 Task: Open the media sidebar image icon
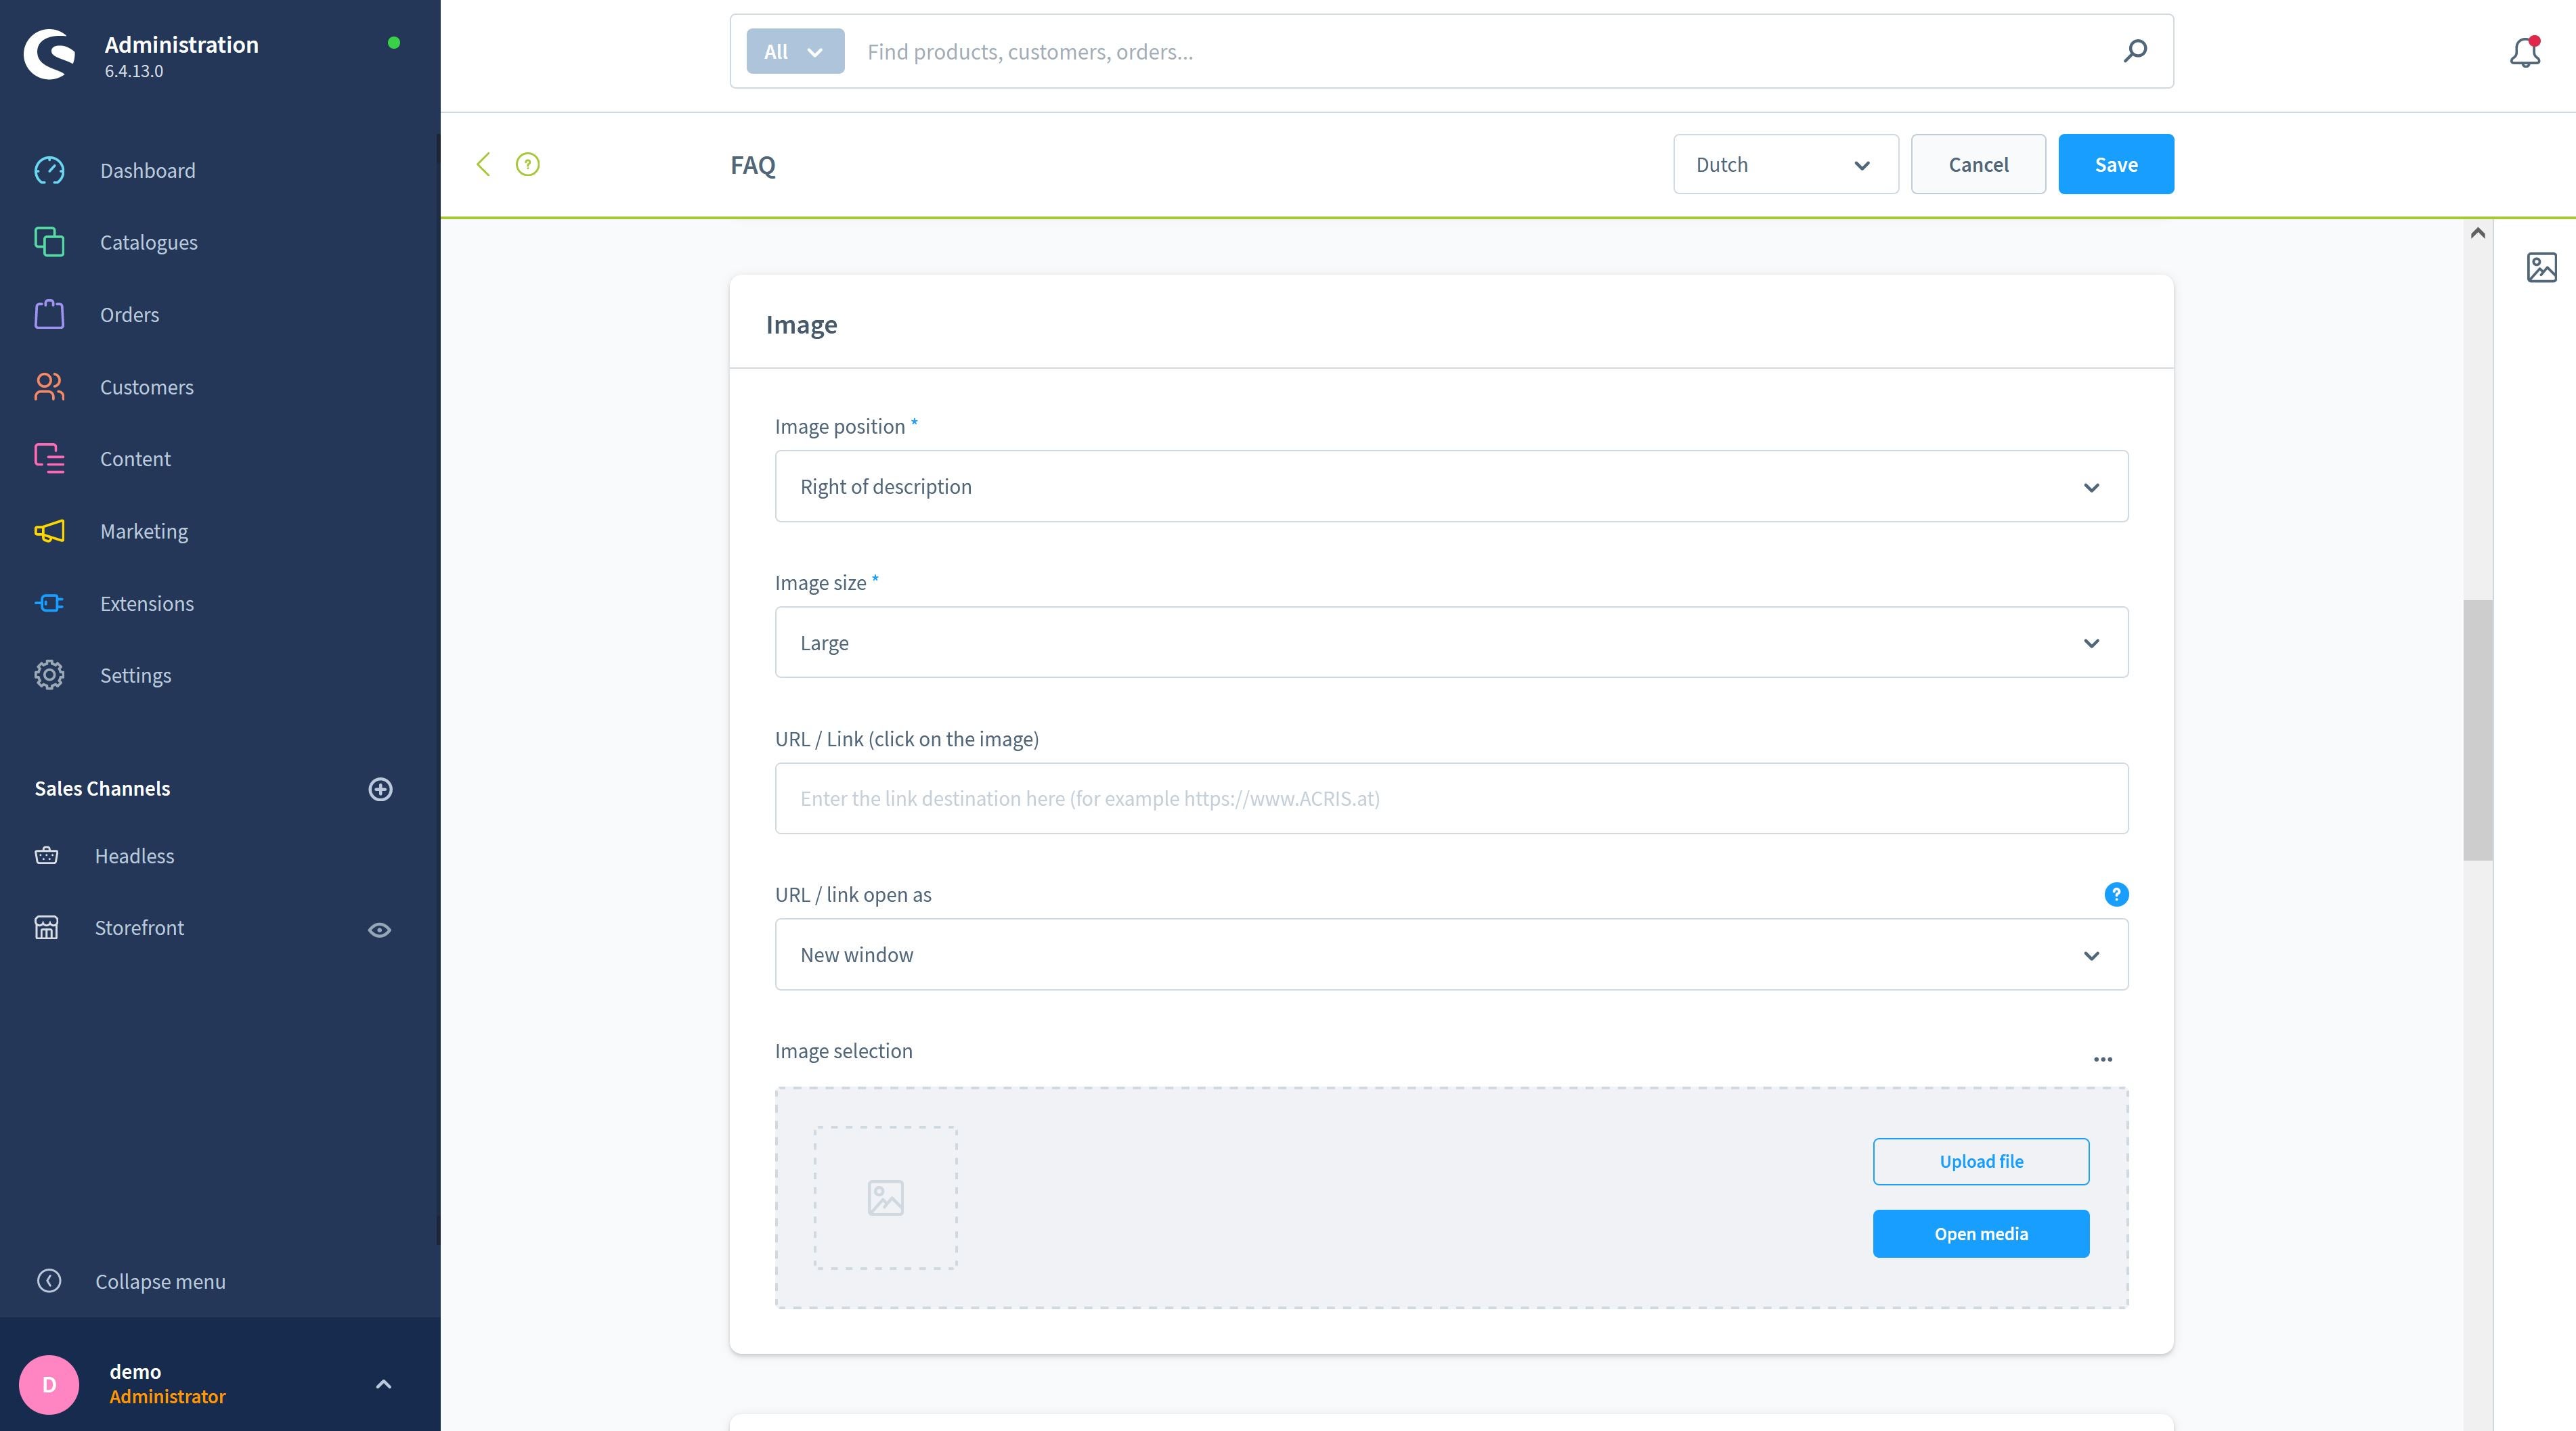click(2541, 268)
